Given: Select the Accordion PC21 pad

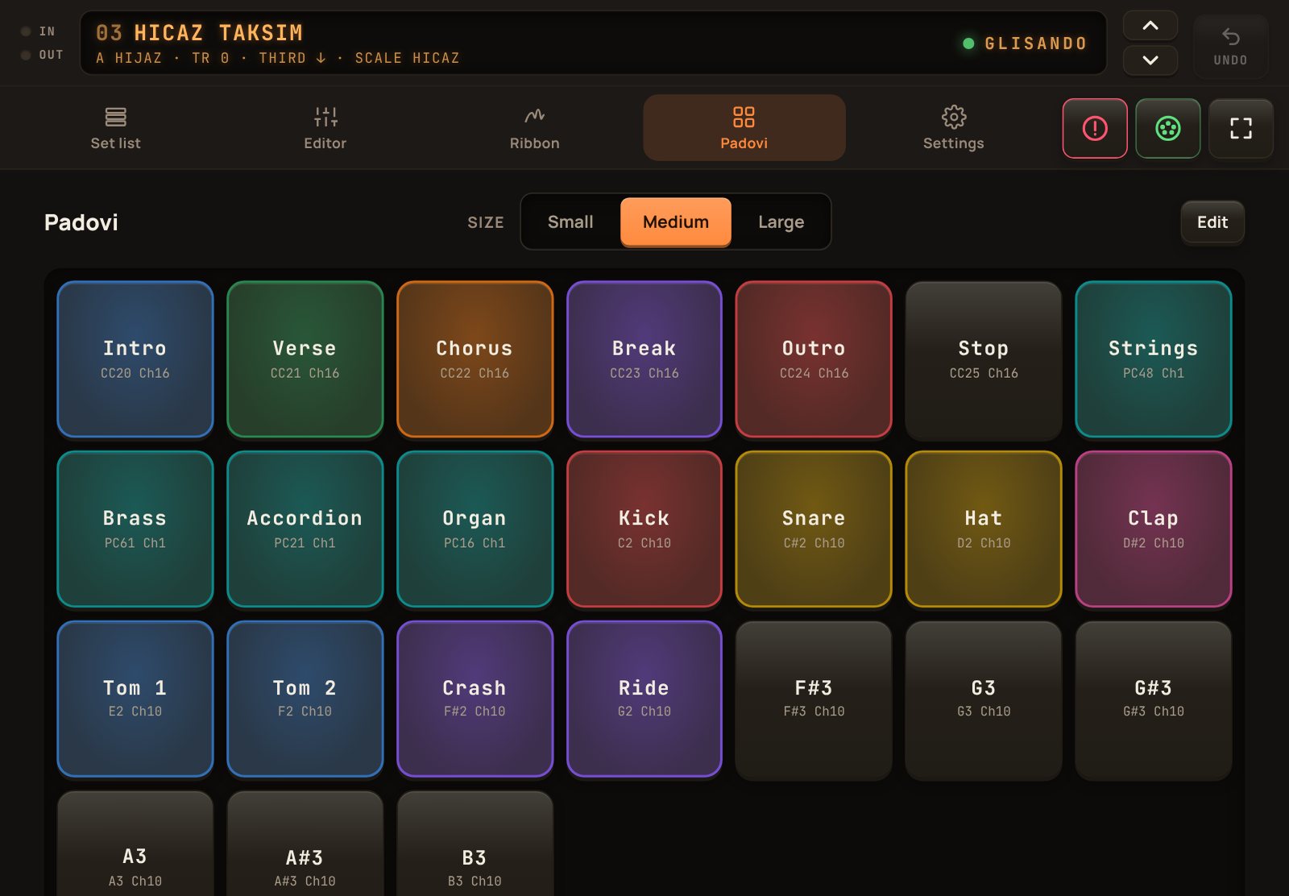Looking at the screenshot, I should pos(305,529).
